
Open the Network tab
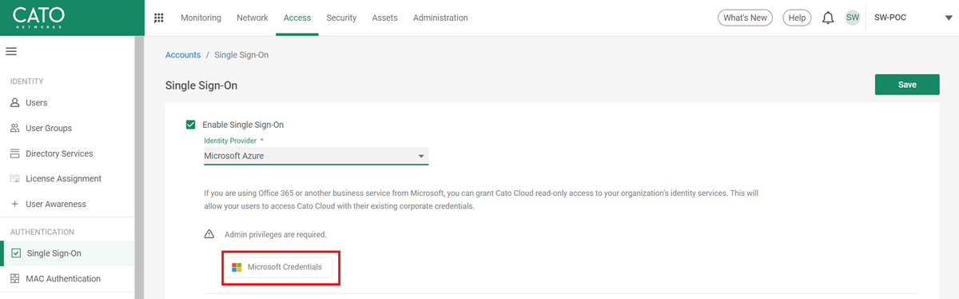(253, 18)
